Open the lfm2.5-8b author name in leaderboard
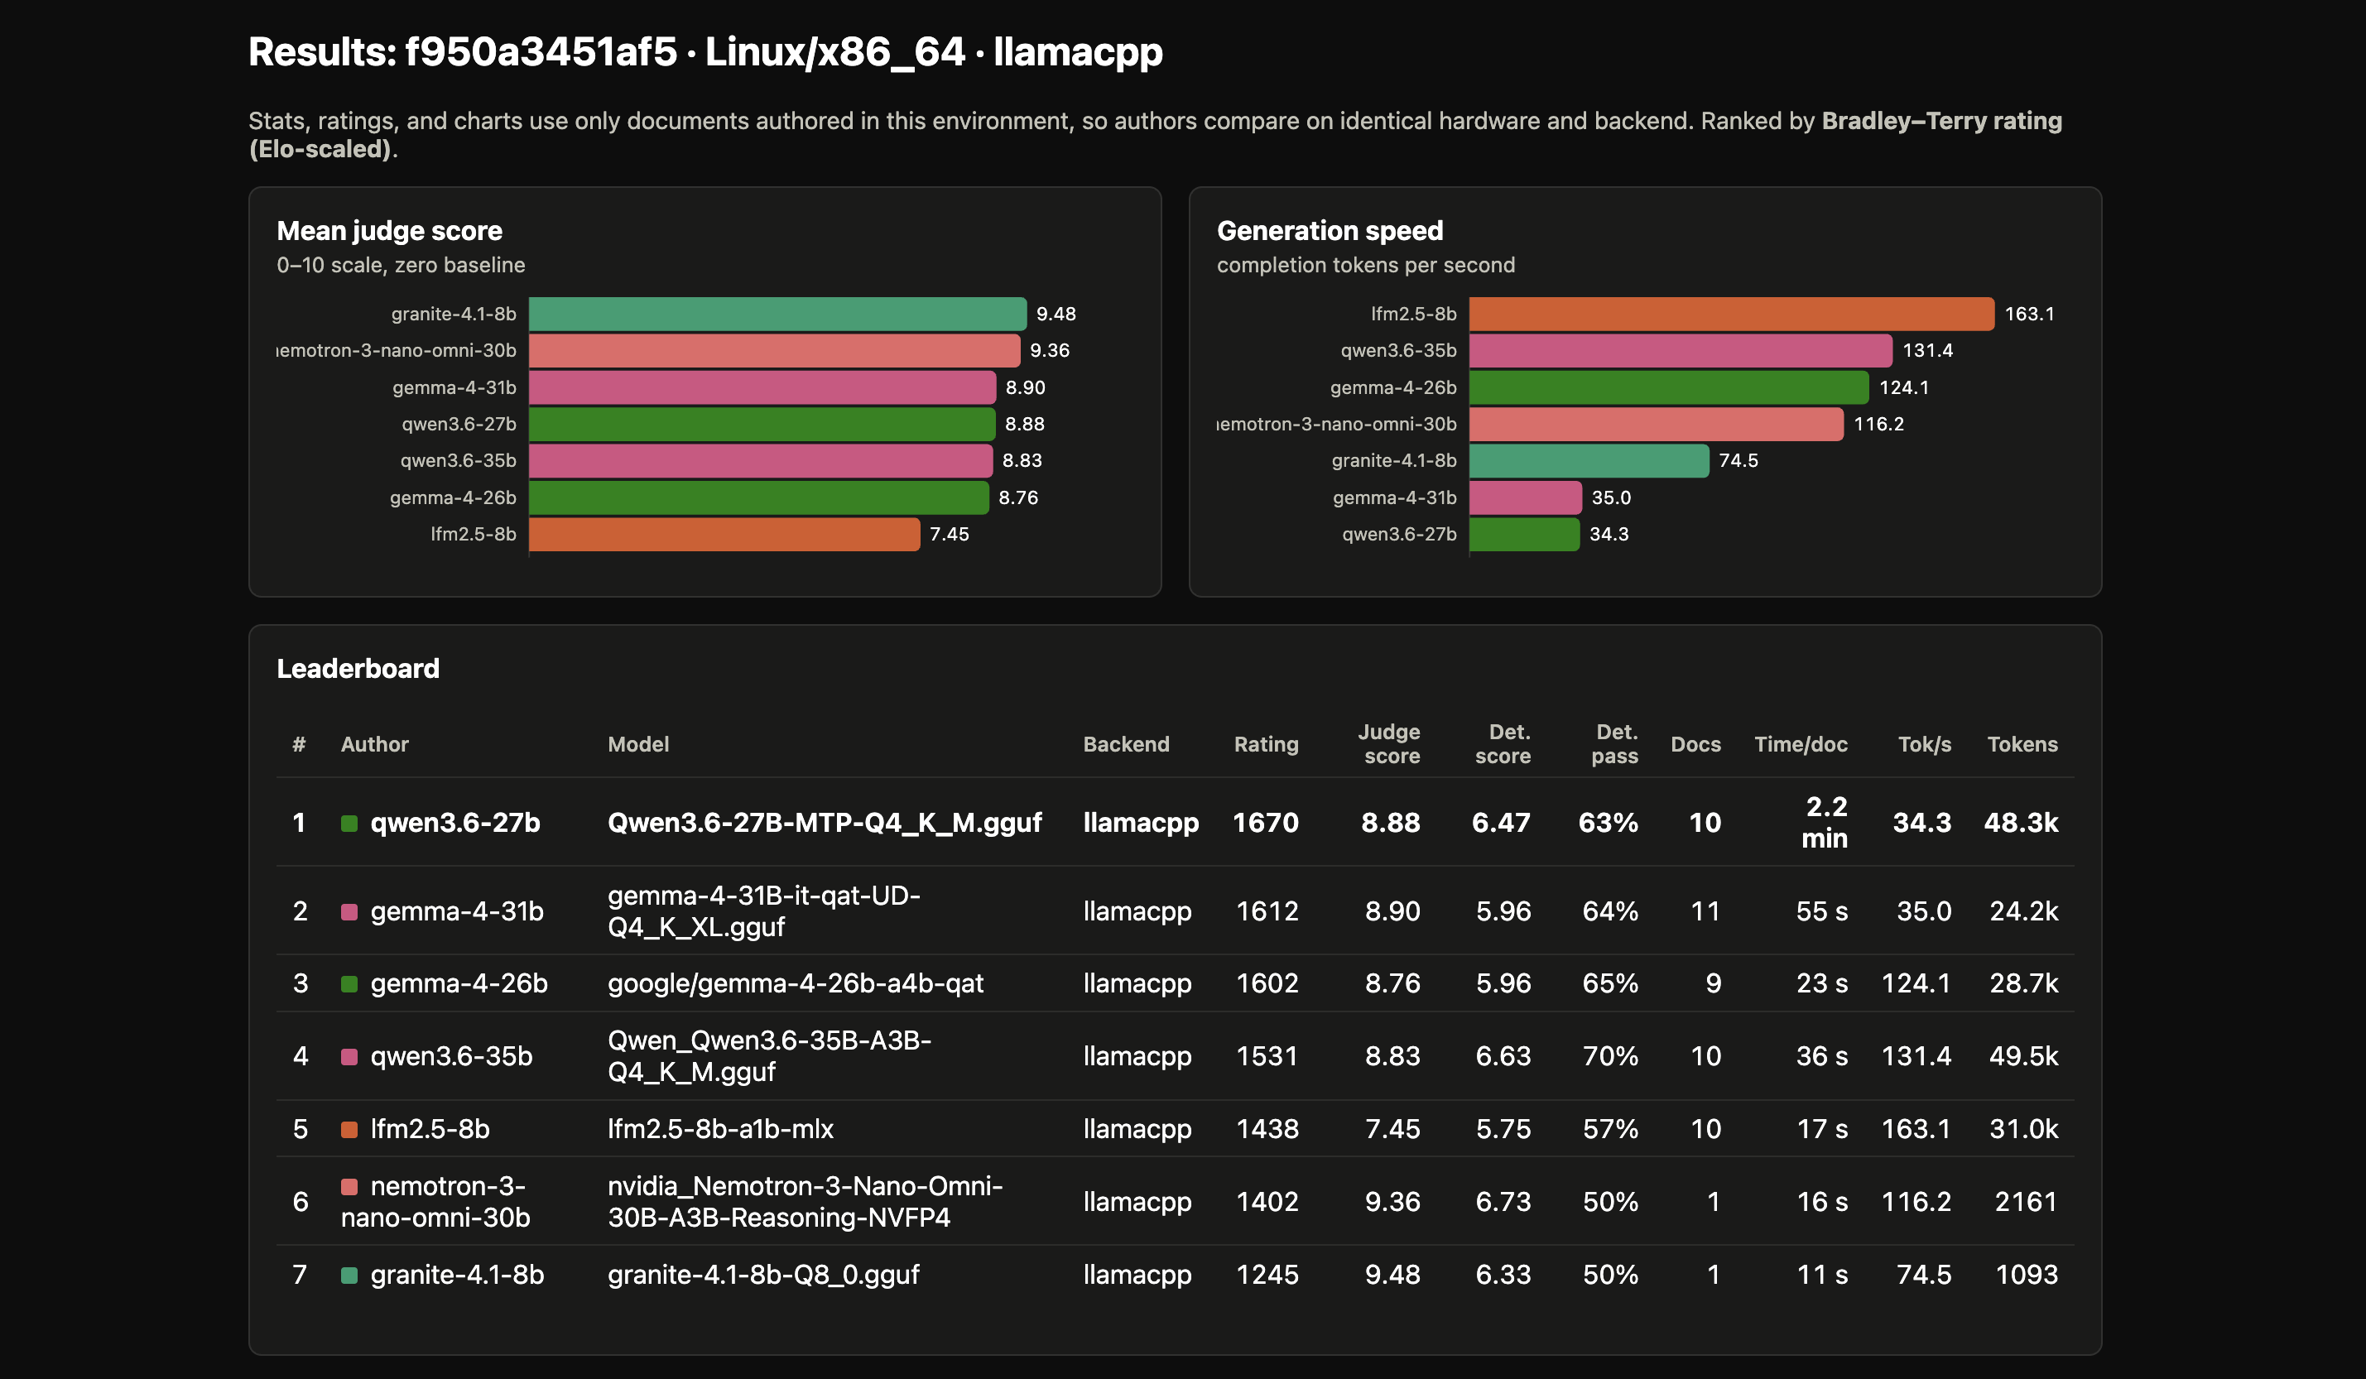The image size is (2366, 1379). (x=430, y=1128)
